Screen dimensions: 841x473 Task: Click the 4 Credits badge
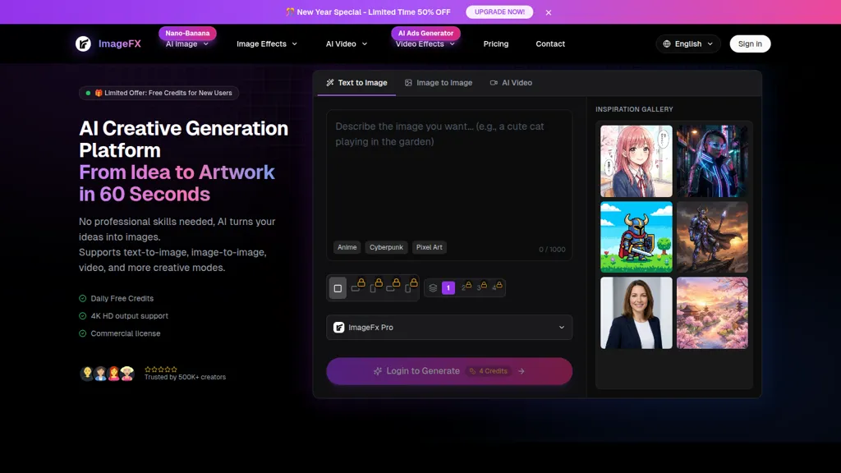(x=488, y=371)
